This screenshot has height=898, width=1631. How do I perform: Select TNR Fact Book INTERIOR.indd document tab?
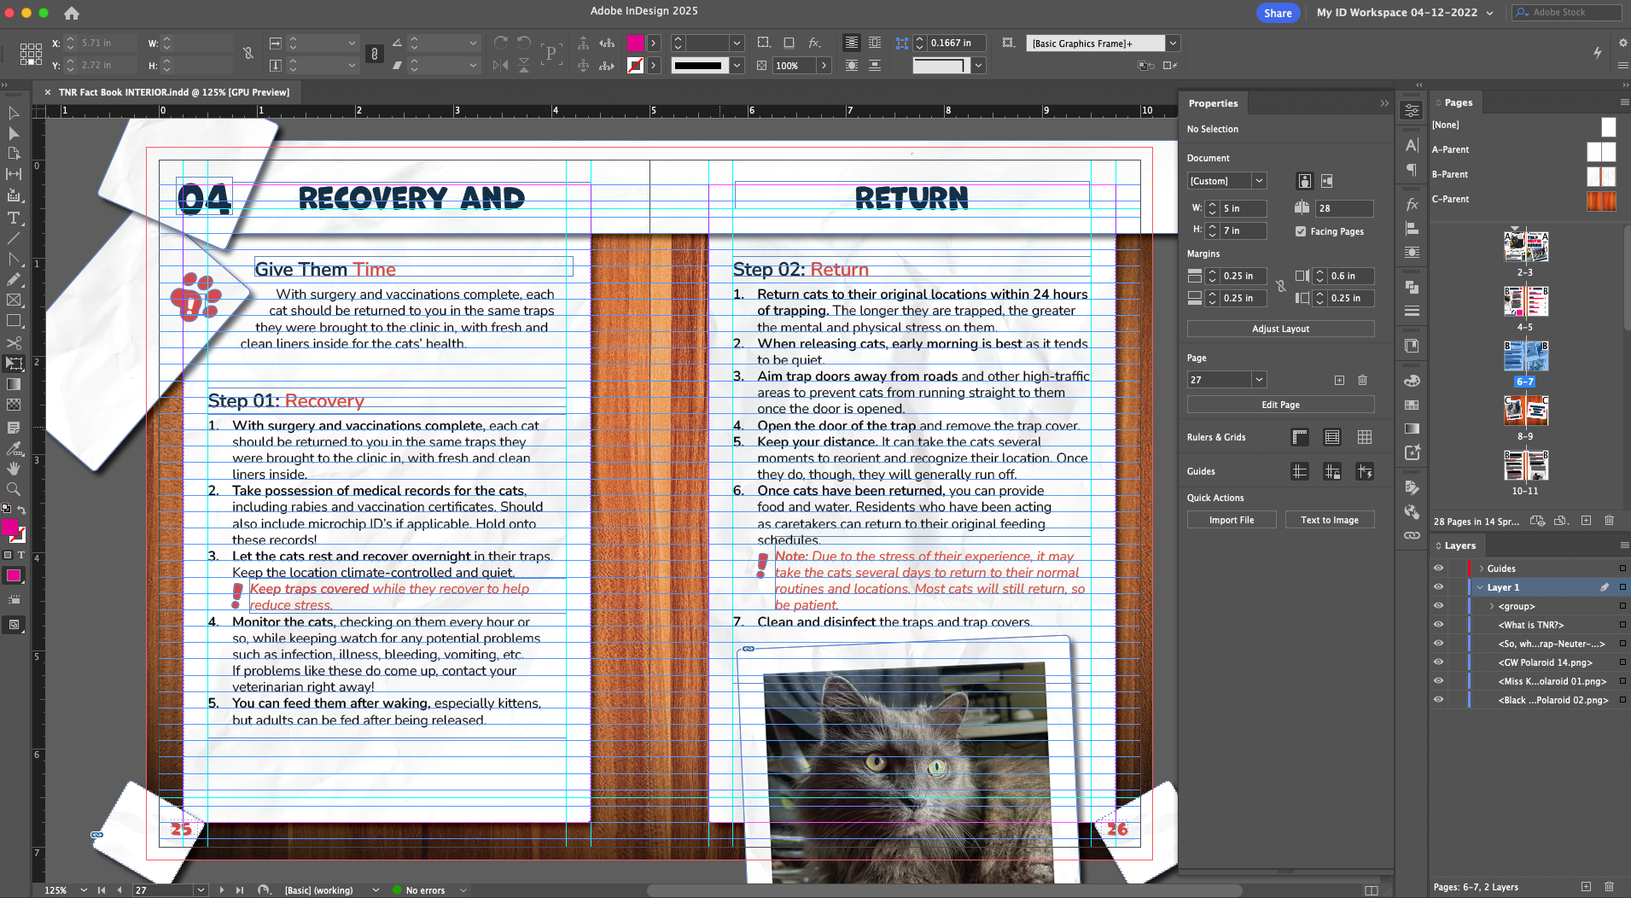point(174,92)
